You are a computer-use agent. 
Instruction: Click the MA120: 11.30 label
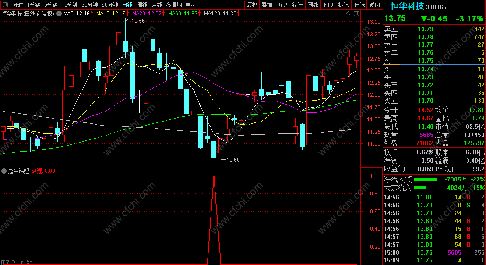coord(220,14)
